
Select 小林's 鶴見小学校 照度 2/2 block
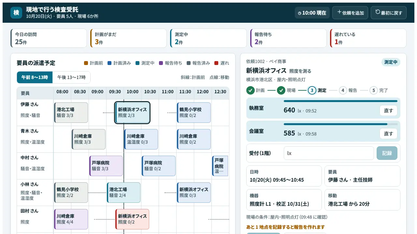[71, 193]
